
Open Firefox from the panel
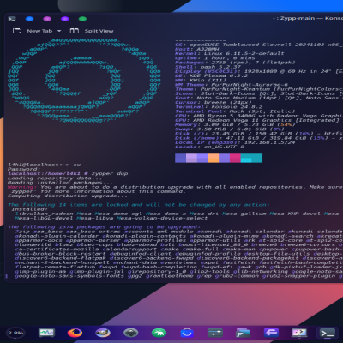(x=75, y=333)
